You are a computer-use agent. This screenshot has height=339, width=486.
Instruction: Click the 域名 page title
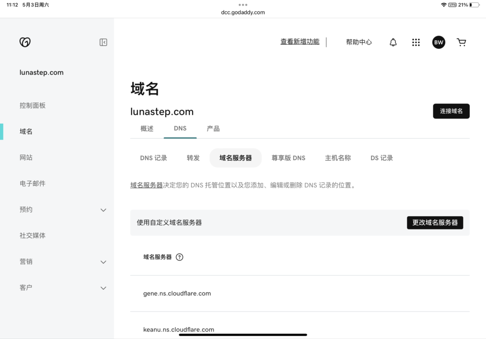pos(144,89)
